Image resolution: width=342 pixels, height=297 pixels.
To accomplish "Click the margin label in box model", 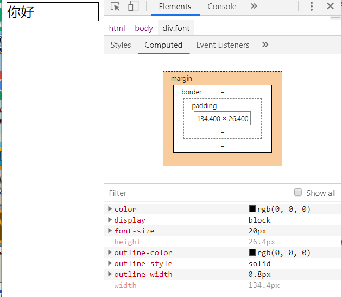I will point(181,78).
